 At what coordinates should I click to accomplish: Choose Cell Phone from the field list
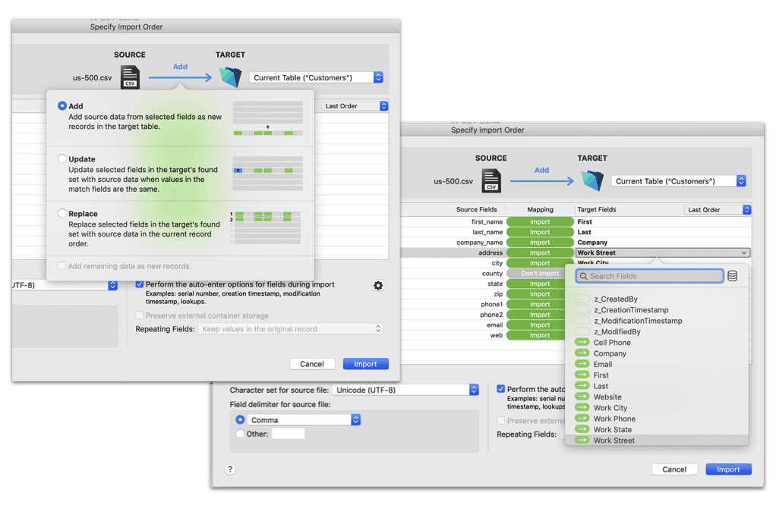tap(612, 343)
